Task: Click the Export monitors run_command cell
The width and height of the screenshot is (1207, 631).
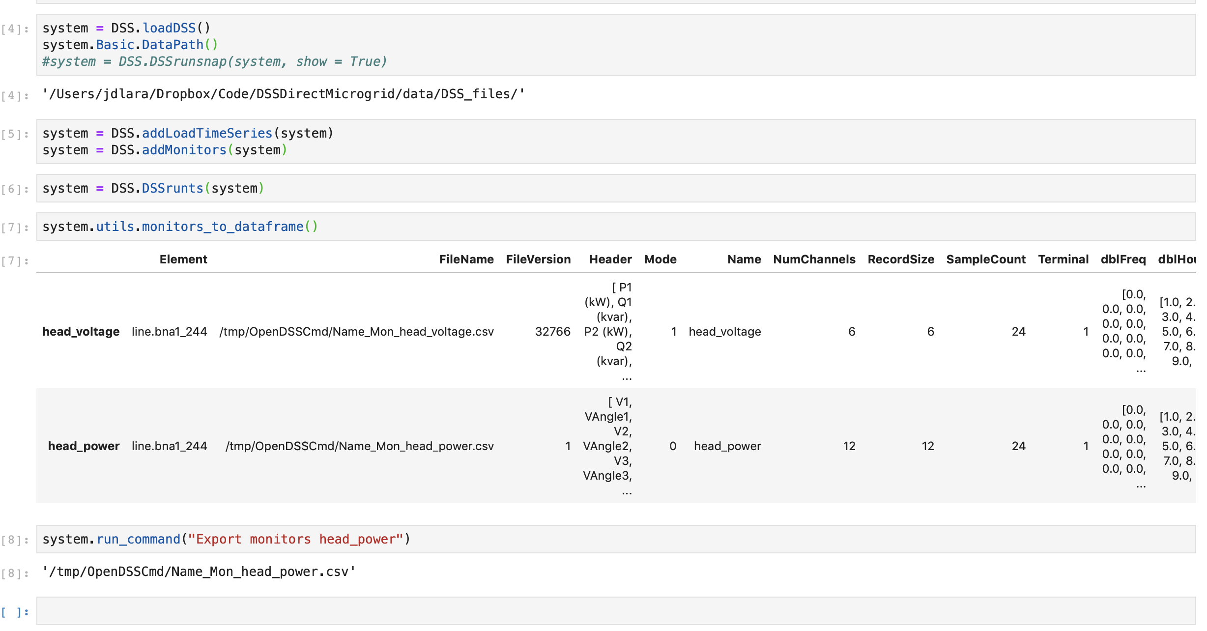Action: pyautogui.click(x=226, y=539)
